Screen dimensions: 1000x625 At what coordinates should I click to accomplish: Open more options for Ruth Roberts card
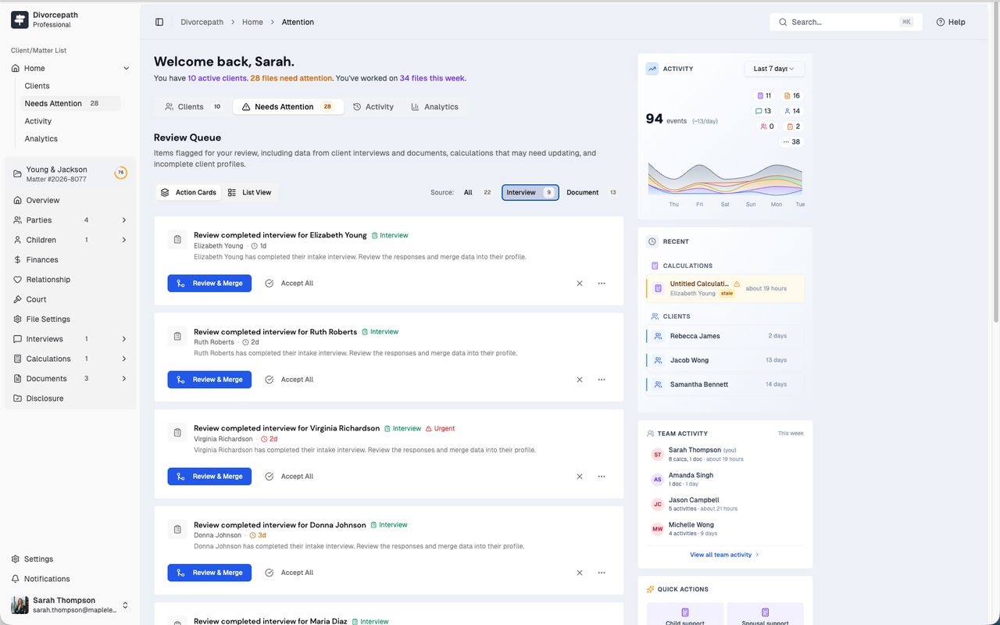pos(602,380)
